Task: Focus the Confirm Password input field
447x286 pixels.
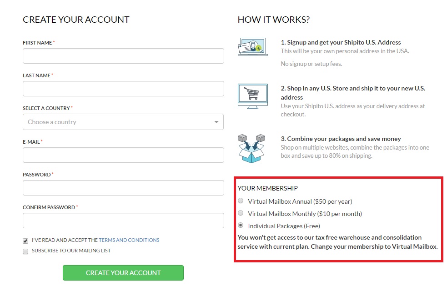Action: click(123, 221)
